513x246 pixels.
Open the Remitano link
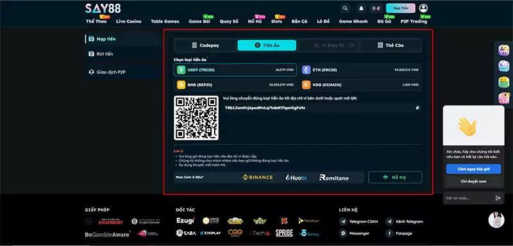click(x=334, y=177)
